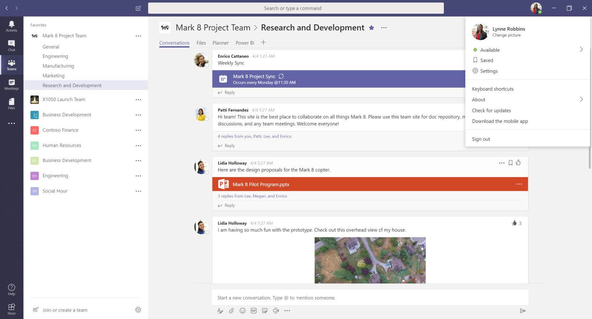Open the Chat section
The image size is (592, 319).
tap(12, 46)
